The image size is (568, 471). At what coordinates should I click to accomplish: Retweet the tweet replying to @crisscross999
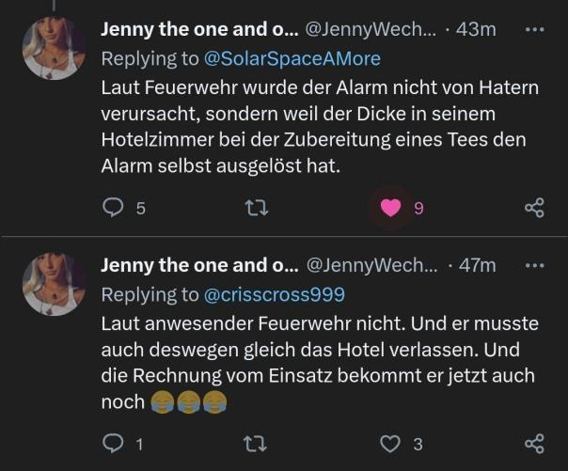tap(256, 445)
